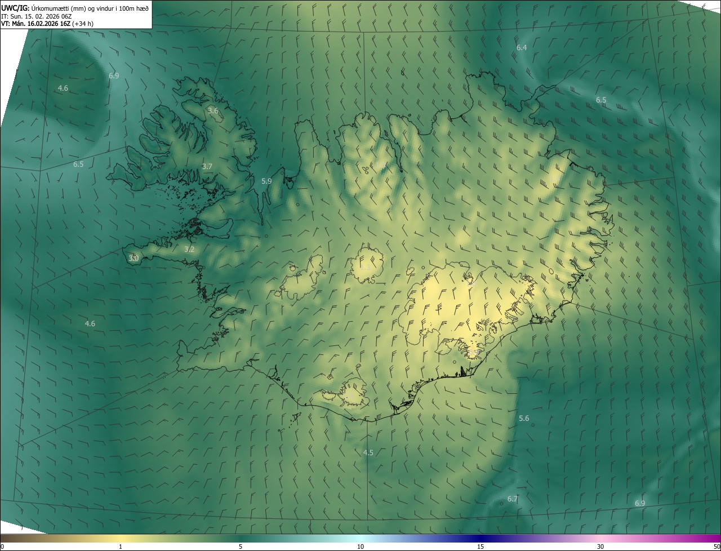Click the '3.0' value label on the map
The width and height of the screenshot is (721, 551).
[x=133, y=258]
